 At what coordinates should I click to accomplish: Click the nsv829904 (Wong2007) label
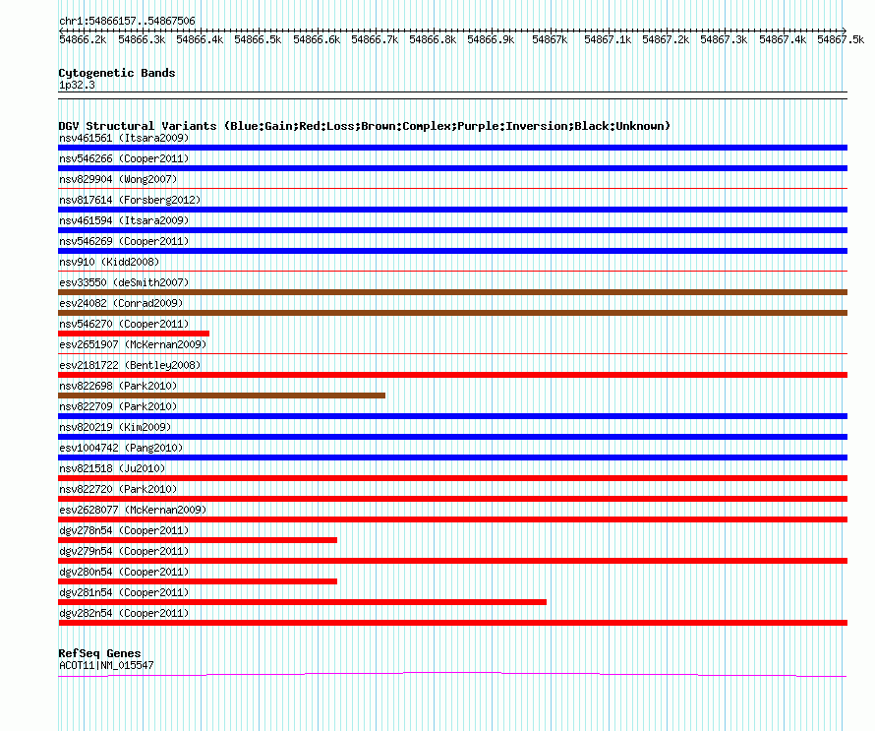point(118,179)
